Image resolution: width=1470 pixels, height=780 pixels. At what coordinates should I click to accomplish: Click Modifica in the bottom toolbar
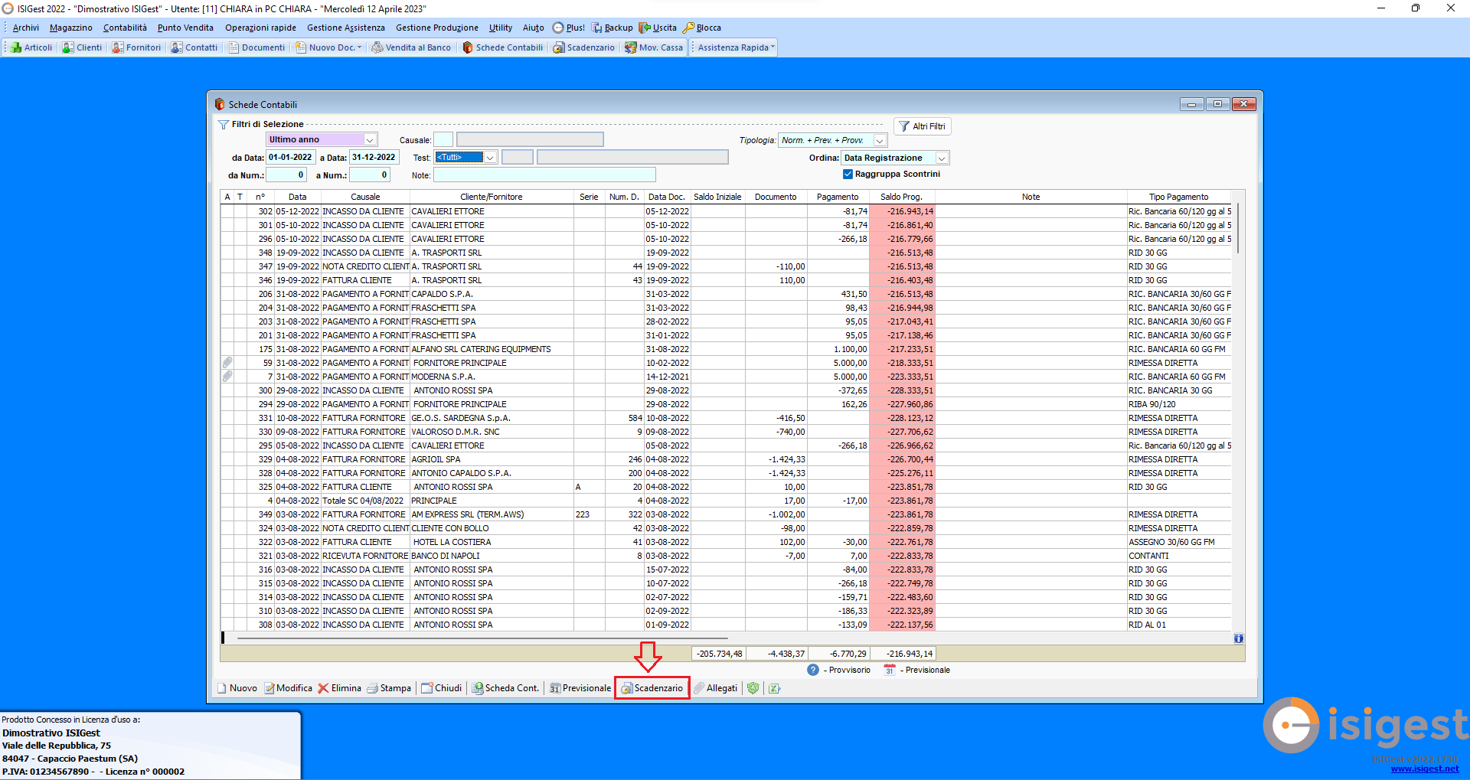289,688
